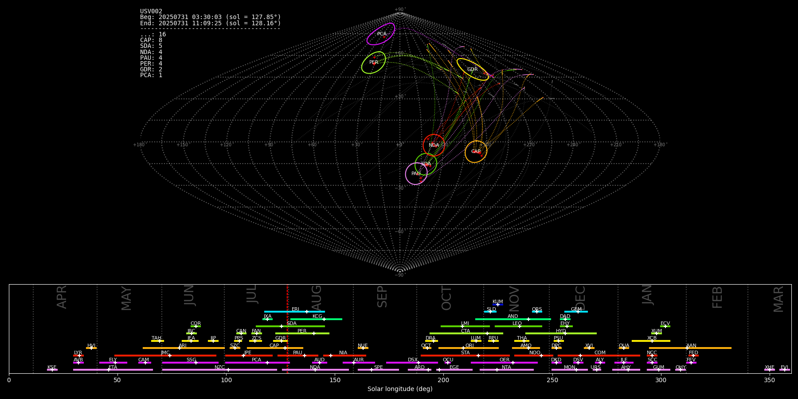Click the PER radiant ellipse on sky map
The width and height of the screenshot is (798, 399).
click(x=374, y=63)
